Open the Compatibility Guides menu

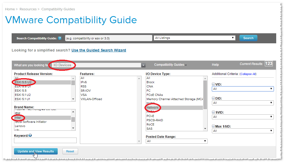[170, 65]
